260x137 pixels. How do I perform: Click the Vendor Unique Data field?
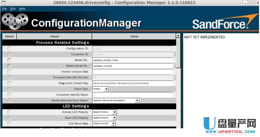click(133, 72)
